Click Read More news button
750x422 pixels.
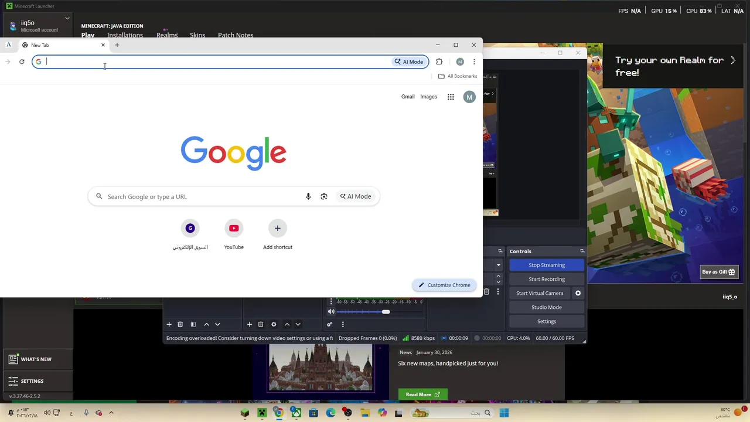(x=422, y=394)
